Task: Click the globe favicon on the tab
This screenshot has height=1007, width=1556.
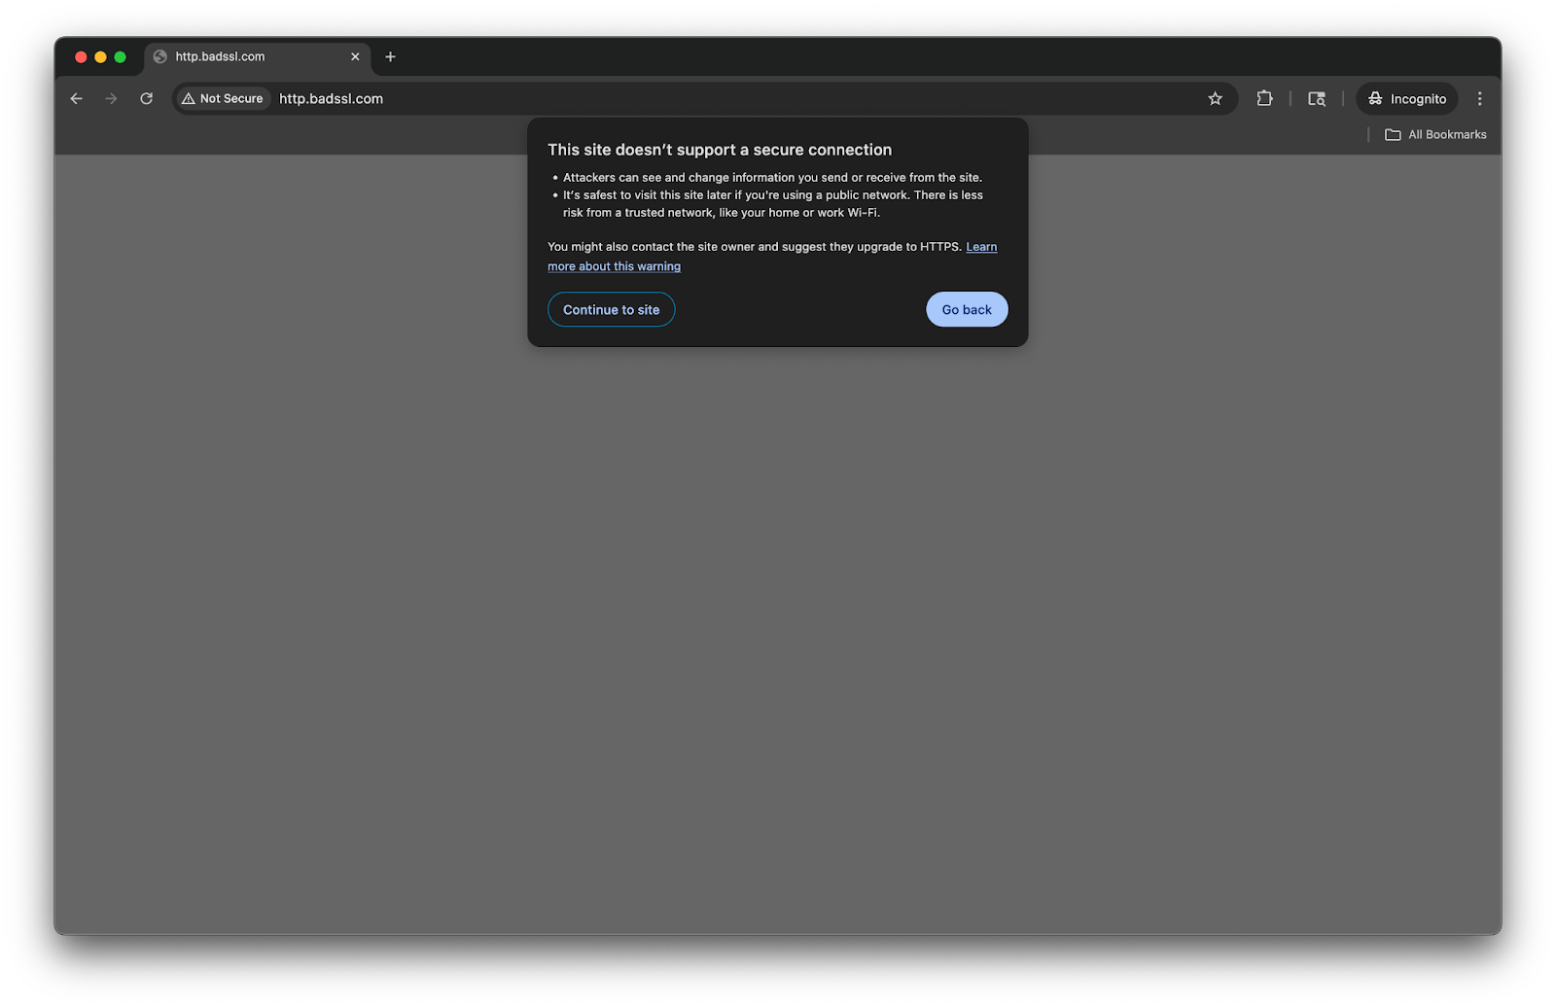Action: [x=160, y=56]
